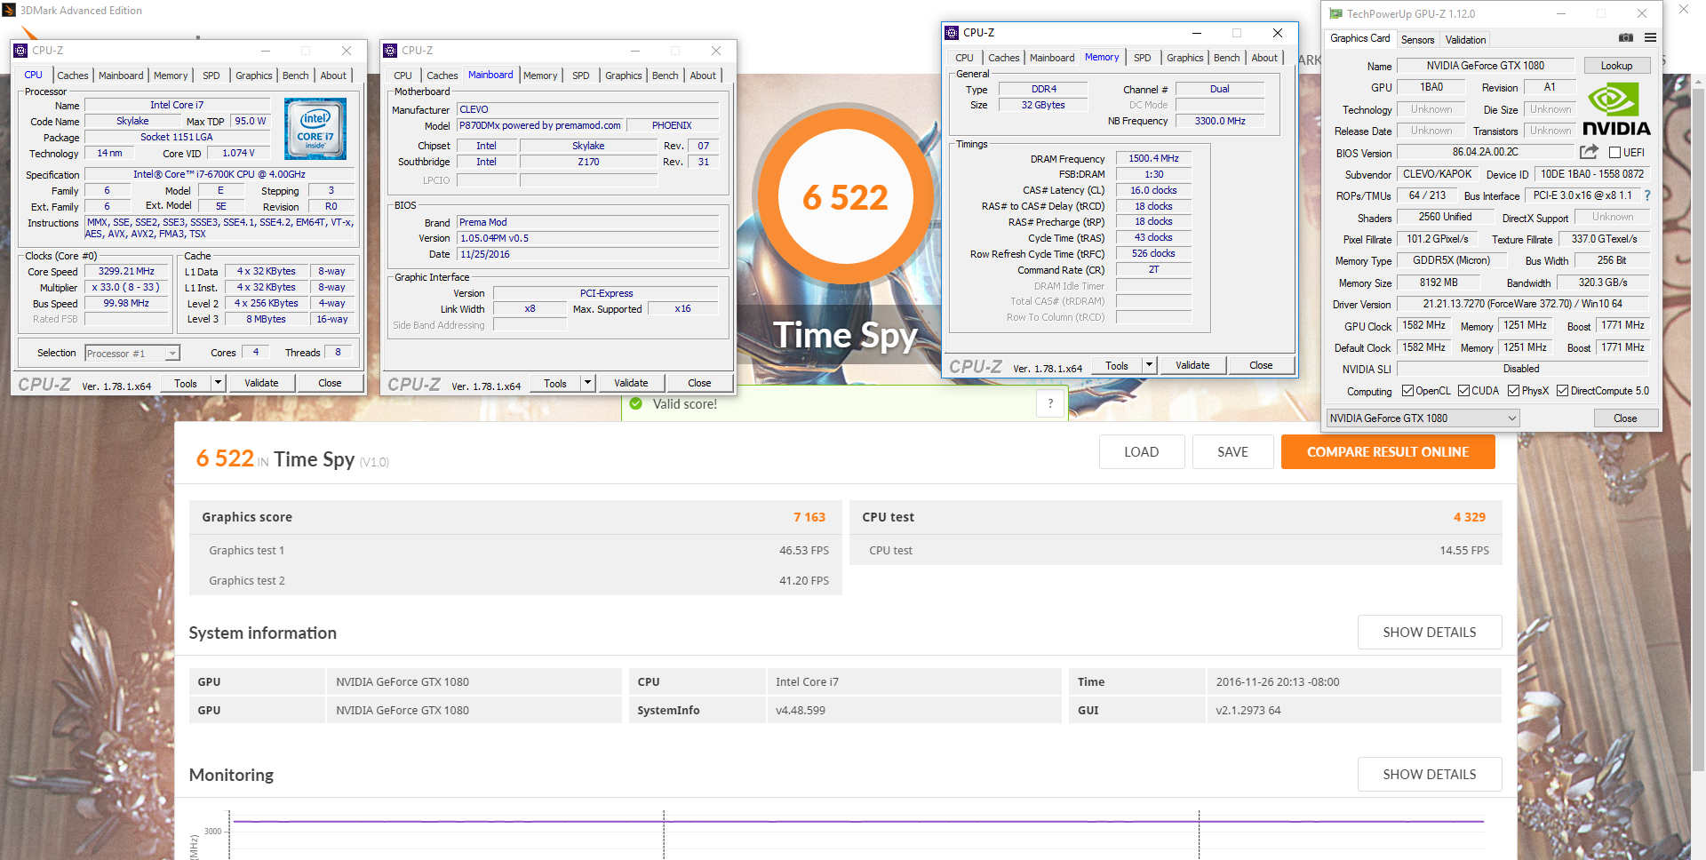This screenshot has width=1706, height=860.
Task: Open the Bench tab in the CPU-Z Memory window
Action: pyautogui.click(x=1226, y=58)
